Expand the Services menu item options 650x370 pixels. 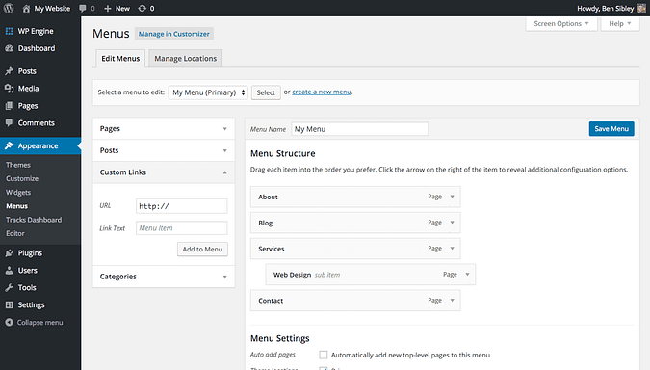coord(453,249)
